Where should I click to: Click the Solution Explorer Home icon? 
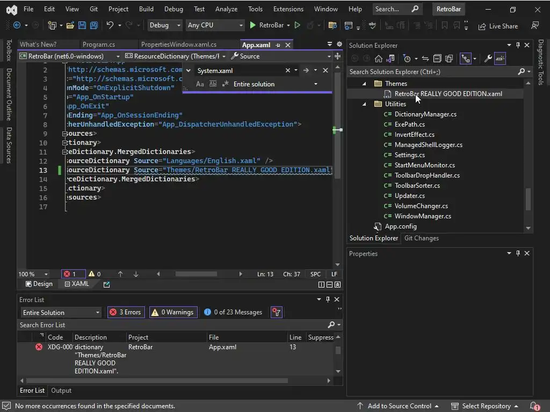coord(379,58)
